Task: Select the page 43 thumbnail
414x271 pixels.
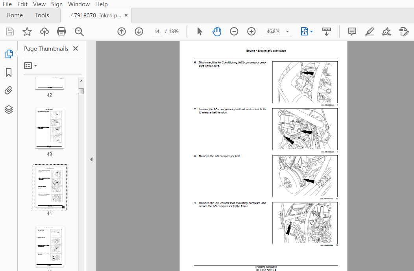Action: 49,128
